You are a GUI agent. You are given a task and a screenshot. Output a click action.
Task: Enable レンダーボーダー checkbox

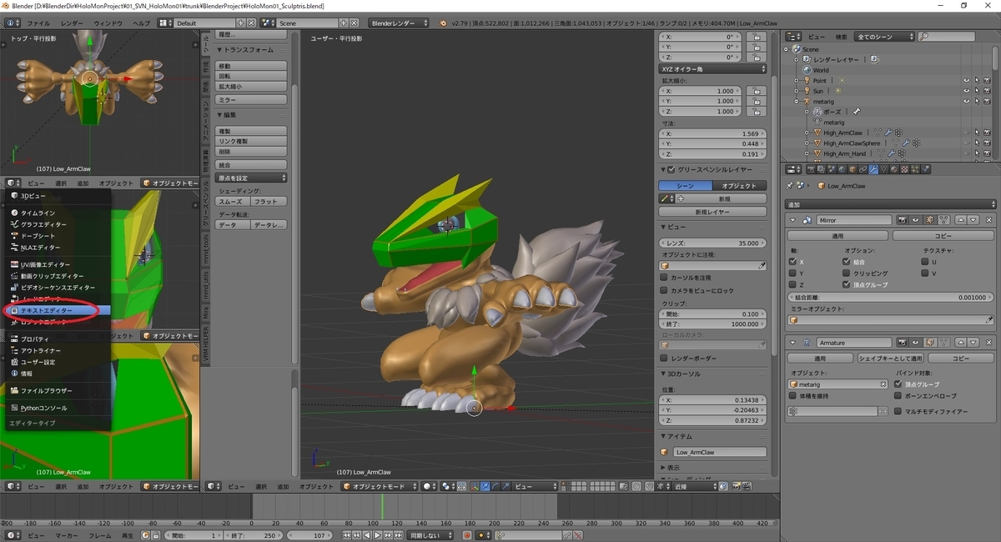tap(664, 359)
